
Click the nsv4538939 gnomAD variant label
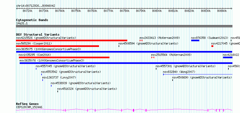81,83
